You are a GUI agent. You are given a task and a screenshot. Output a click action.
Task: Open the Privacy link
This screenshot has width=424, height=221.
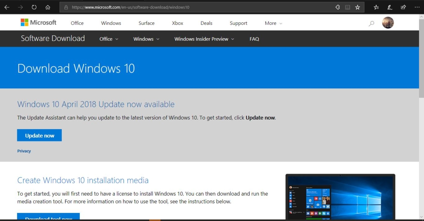click(24, 151)
